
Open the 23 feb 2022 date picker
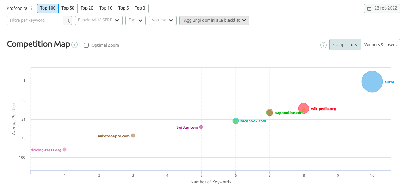(x=382, y=8)
